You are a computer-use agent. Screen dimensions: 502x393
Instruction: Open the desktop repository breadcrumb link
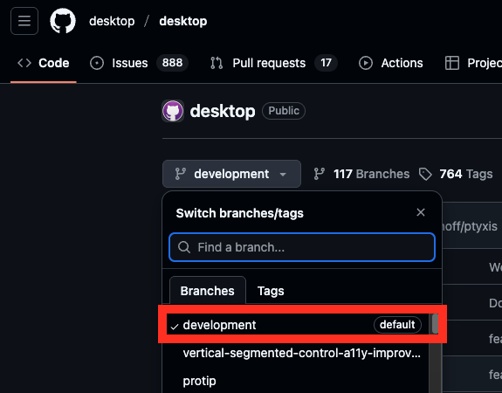[x=183, y=21]
